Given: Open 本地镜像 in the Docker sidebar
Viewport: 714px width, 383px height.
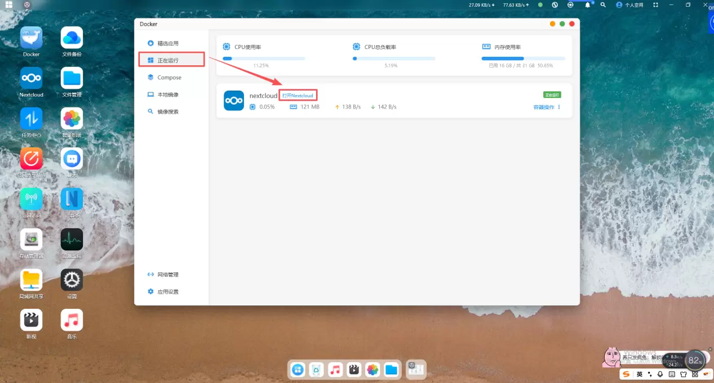Looking at the screenshot, I should pyautogui.click(x=167, y=94).
